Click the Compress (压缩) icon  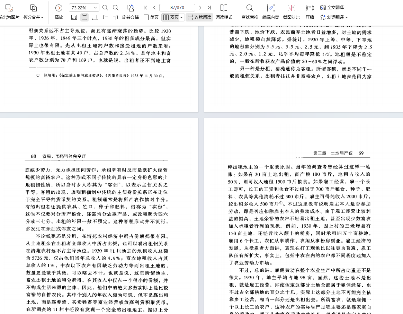click(x=310, y=8)
